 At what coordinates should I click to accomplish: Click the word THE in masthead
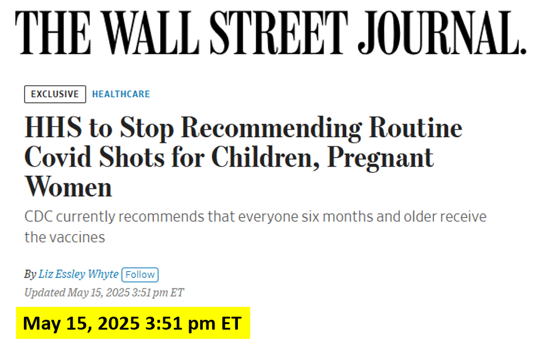(x=53, y=33)
